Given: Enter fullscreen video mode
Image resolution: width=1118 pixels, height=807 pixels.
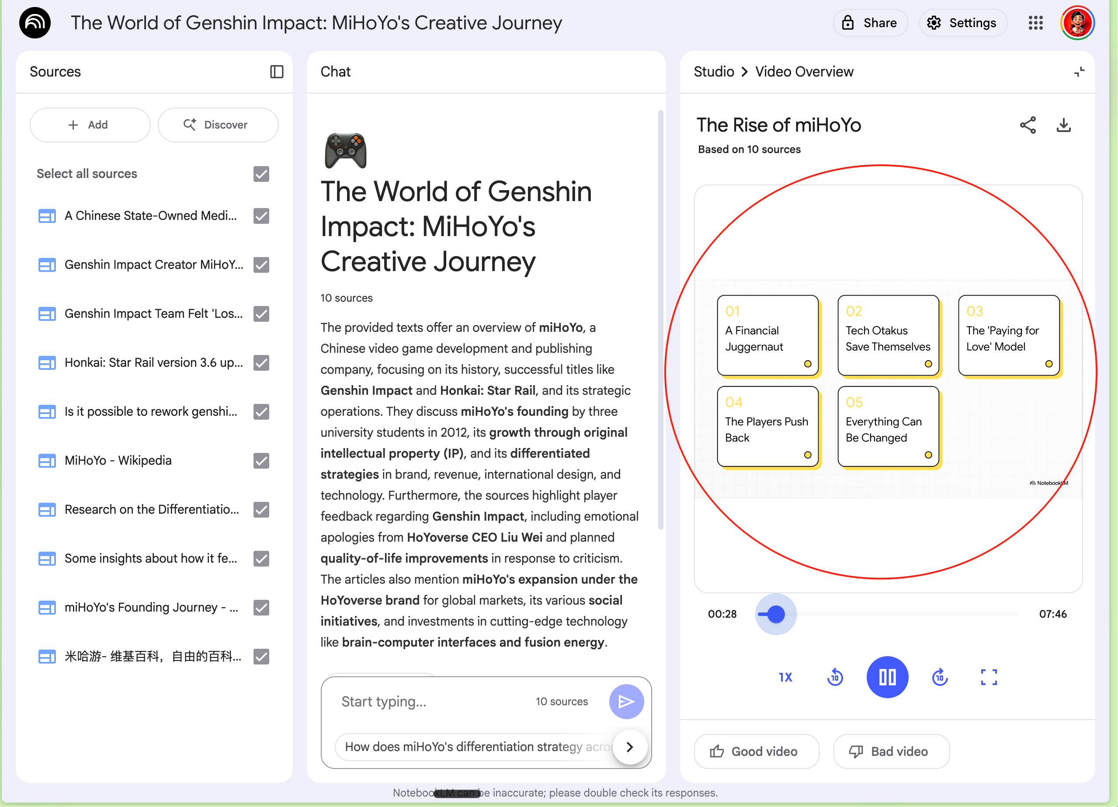Looking at the screenshot, I should coord(988,677).
